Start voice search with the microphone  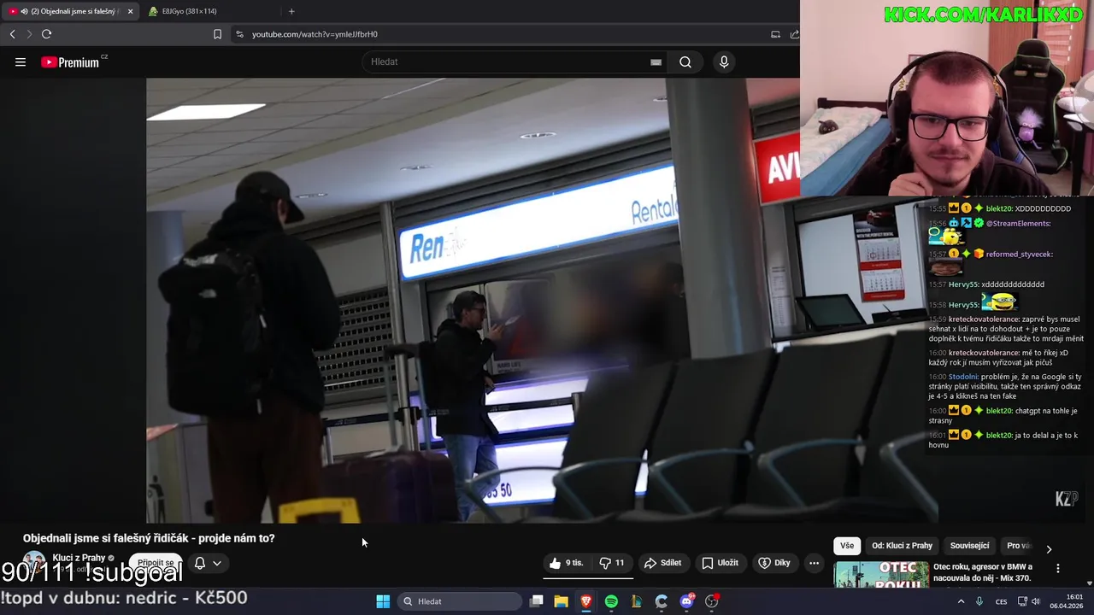[724, 61]
